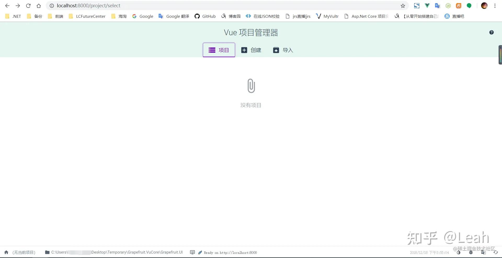This screenshot has height=258, width=502.
Task: Switch to the 创建 tab
Action: tap(251, 50)
